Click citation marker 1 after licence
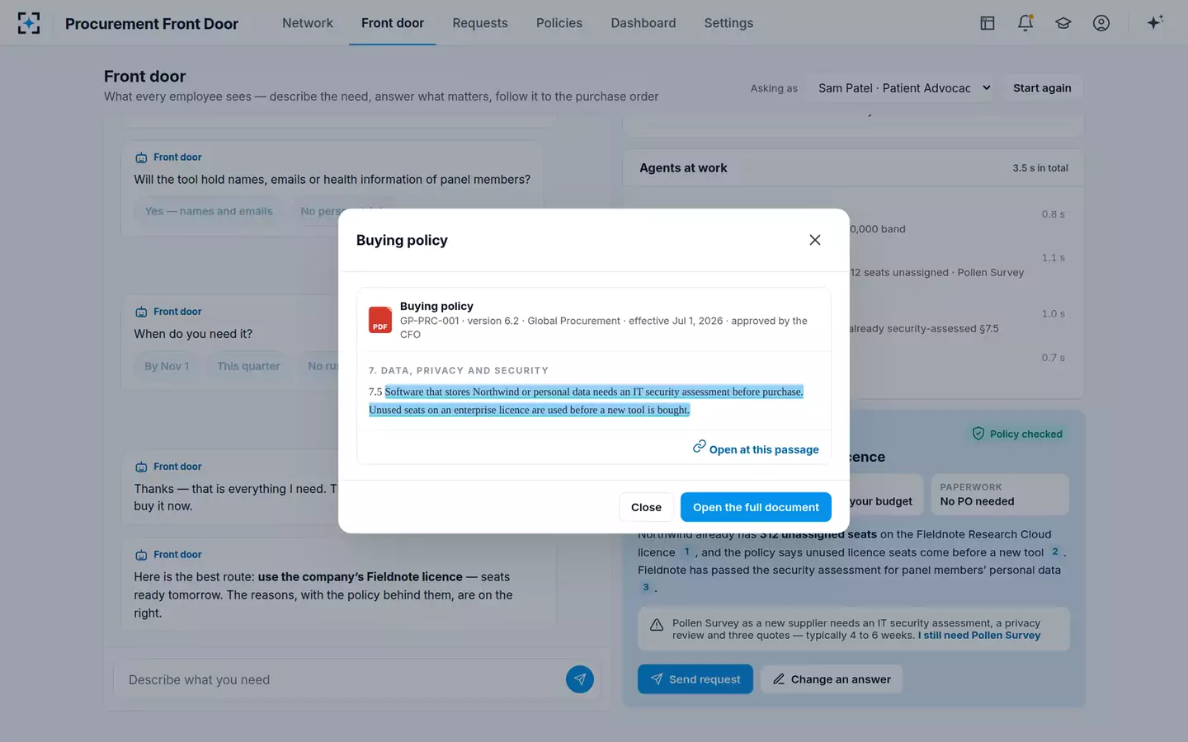This screenshot has height=742, width=1188. 686,552
